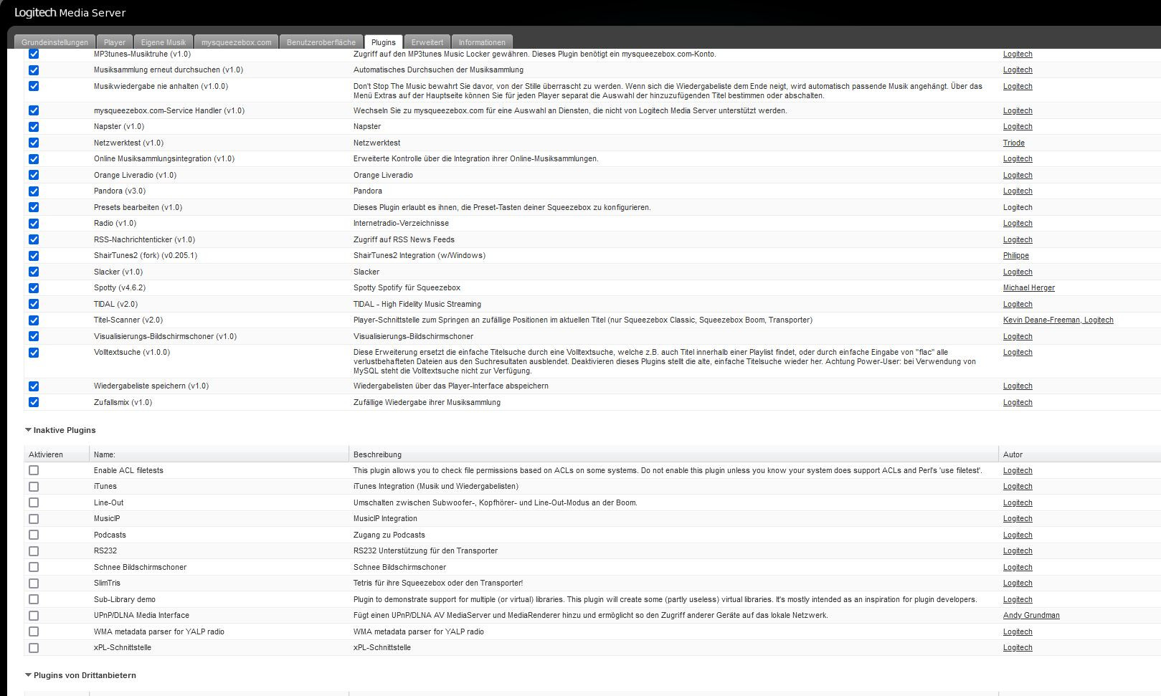The image size is (1161, 696).
Task: Open the Logitech link for Sub-Library demo
Action: (x=1018, y=599)
